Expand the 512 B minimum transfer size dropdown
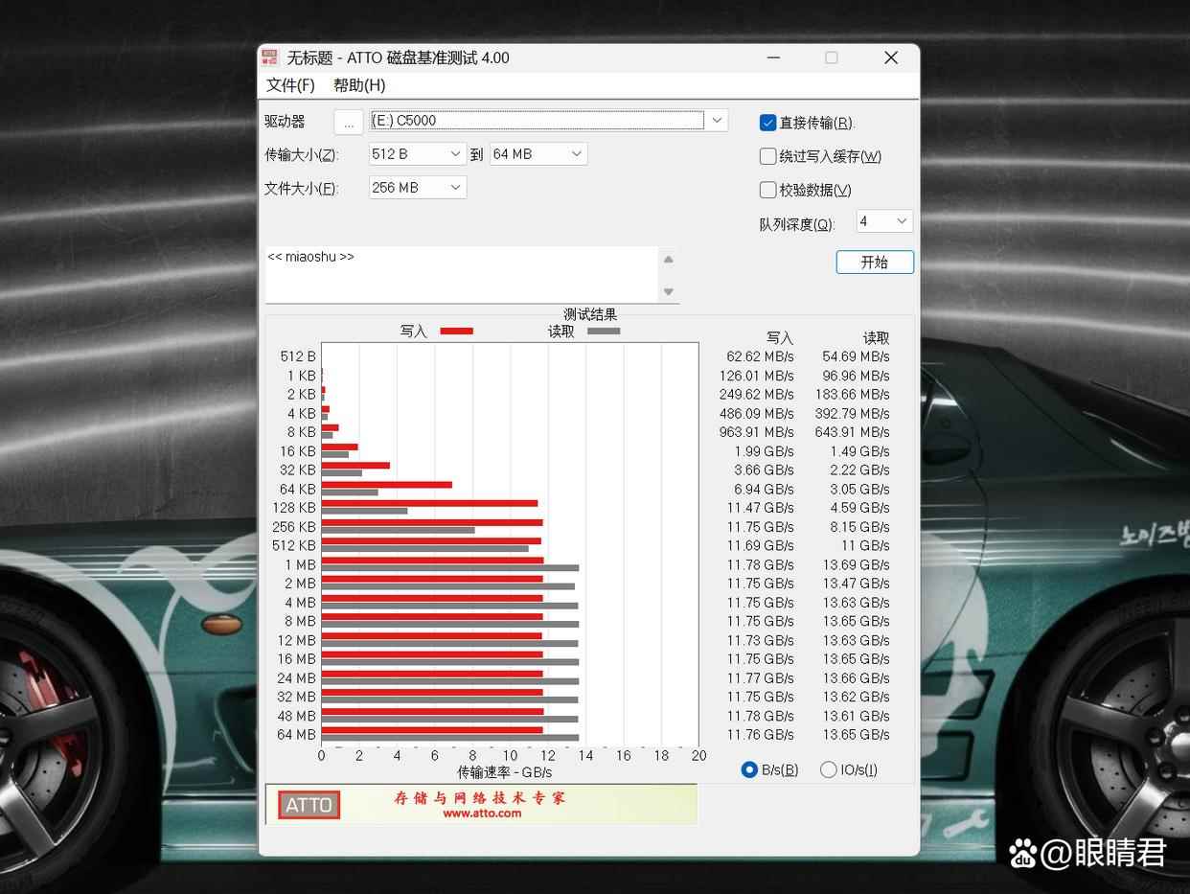 [455, 154]
